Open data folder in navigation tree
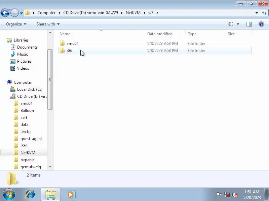The image size is (269, 201). pos(24,125)
